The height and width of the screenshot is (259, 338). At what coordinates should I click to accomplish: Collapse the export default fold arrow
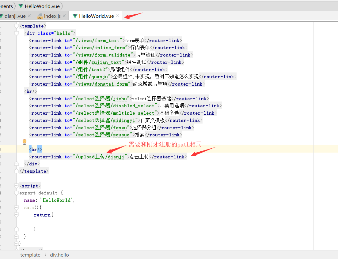[16, 193]
